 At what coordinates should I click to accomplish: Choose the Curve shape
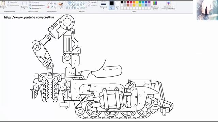[69, 2]
